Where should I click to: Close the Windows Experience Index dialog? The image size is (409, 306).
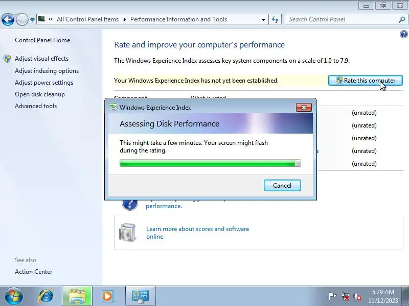click(x=304, y=107)
